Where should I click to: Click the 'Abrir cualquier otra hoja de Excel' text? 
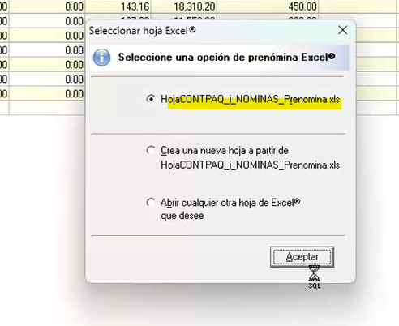coord(230,203)
